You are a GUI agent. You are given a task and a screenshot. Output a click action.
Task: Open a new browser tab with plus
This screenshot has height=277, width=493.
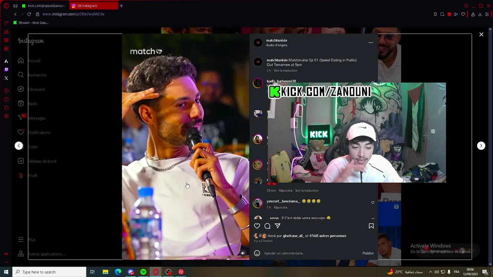[121, 6]
